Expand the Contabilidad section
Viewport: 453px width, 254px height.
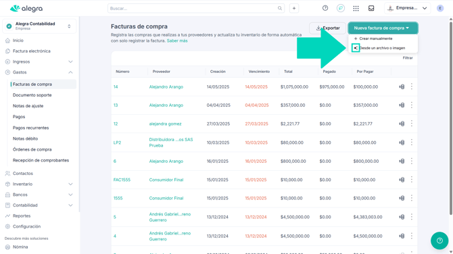tap(70, 205)
